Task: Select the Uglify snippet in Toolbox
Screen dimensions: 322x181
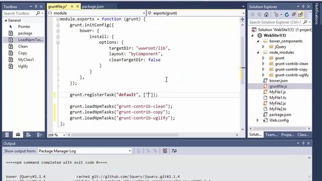Action: [23, 66]
